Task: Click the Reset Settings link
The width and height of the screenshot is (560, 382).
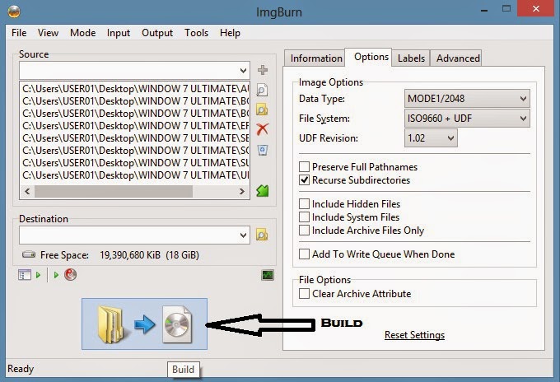Action: pyautogui.click(x=414, y=335)
